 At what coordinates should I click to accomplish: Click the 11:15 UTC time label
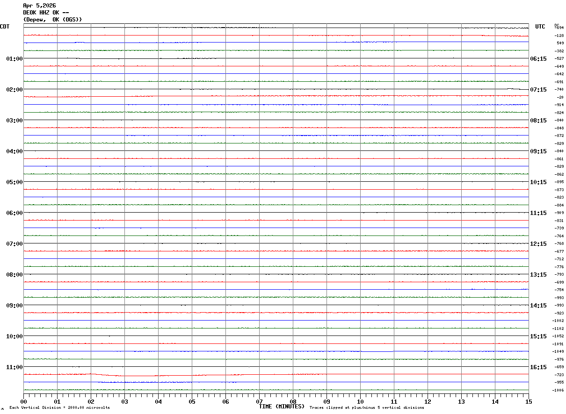coord(538,213)
